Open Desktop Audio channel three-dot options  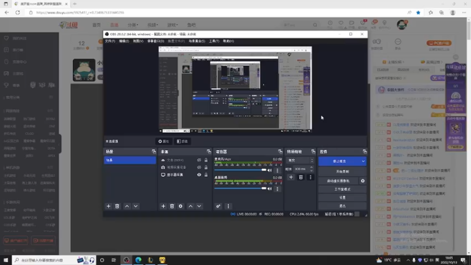tap(277, 188)
